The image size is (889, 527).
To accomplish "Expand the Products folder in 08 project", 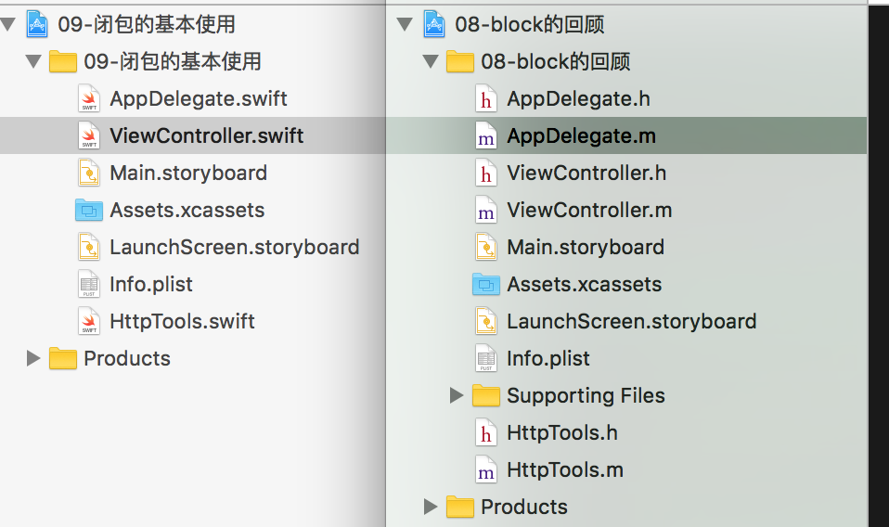I will pos(430,508).
